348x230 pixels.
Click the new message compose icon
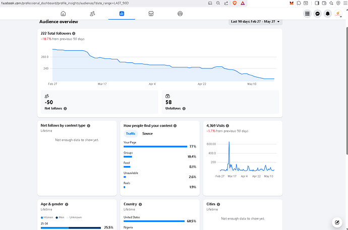click(x=337, y=222)
